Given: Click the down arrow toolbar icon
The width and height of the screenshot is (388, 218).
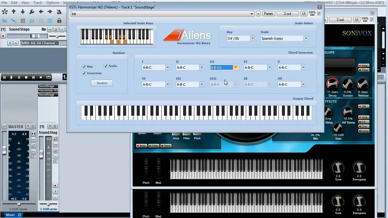Looking at the screenshot, I should coord(23,12).
